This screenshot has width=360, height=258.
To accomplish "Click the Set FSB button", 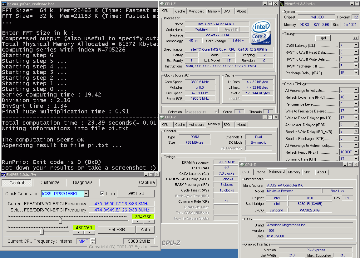I will (117, 230).
